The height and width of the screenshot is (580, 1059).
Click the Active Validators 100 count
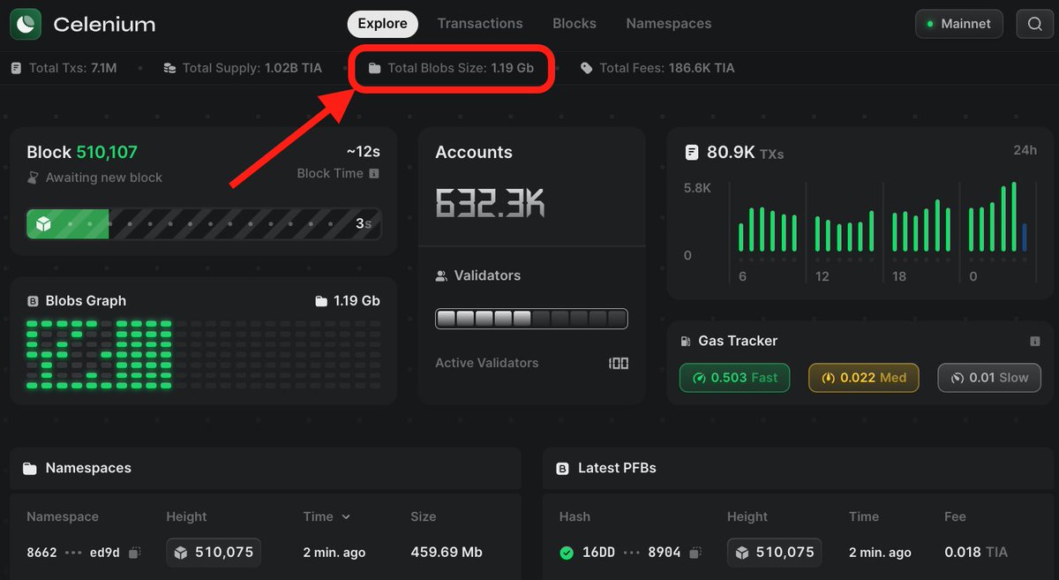coord(619,363)
